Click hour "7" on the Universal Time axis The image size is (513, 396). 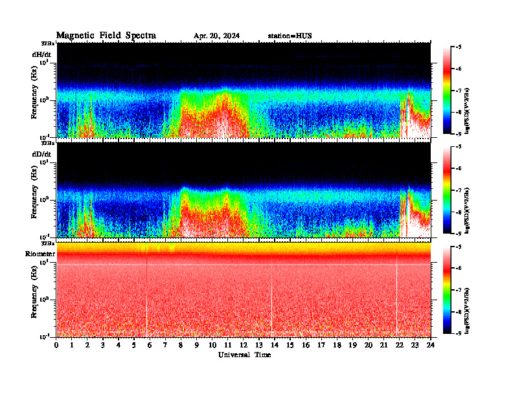(x=165, y=345)
